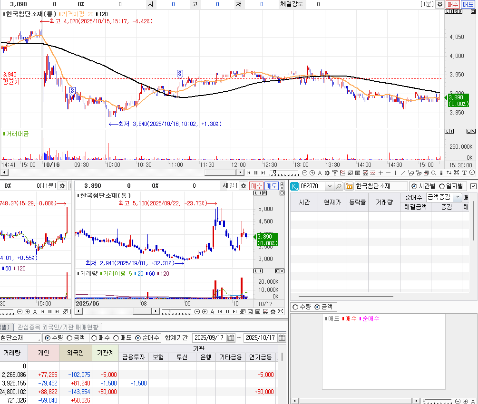Click right arrow of daily chart horizontal scrollbar
The width and height of the screenshot is (478, 404).
tap(156, 311)
